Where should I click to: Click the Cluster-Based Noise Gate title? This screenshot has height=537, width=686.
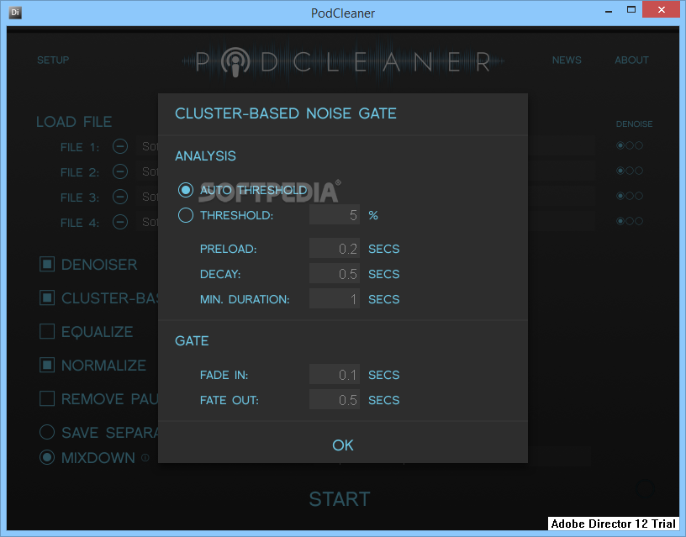point(286,113)
